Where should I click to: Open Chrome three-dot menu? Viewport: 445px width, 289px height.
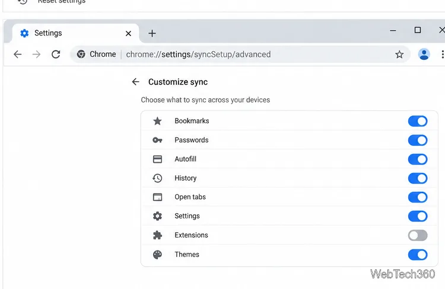click(x=443, y=54)
